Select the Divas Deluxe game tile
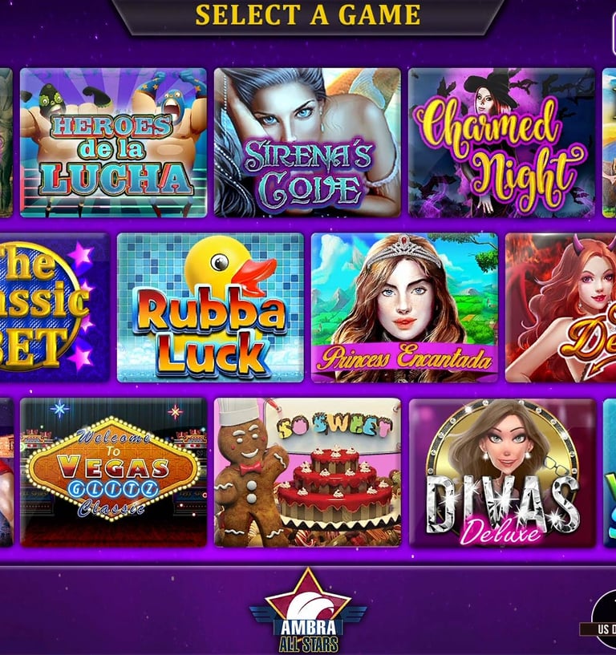 [x=501, y=472]
